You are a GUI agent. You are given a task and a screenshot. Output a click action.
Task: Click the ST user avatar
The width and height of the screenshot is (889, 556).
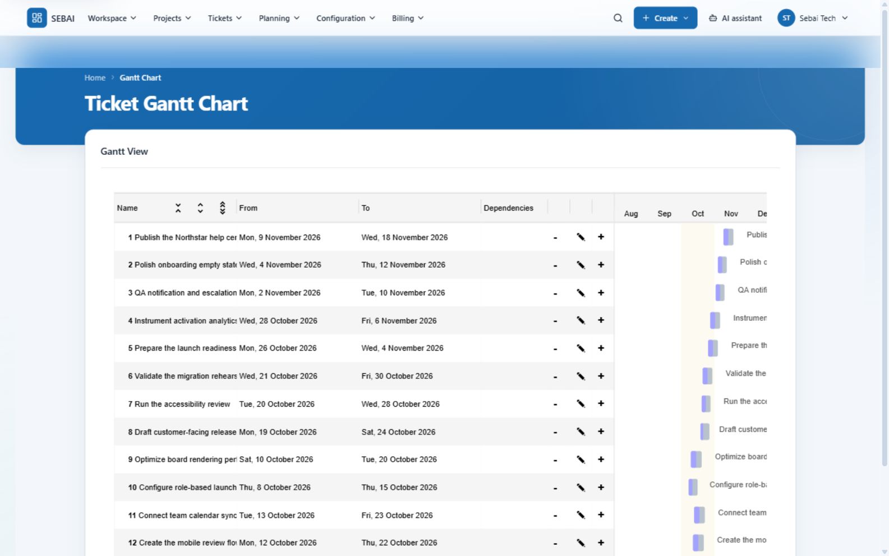[786, 18]
